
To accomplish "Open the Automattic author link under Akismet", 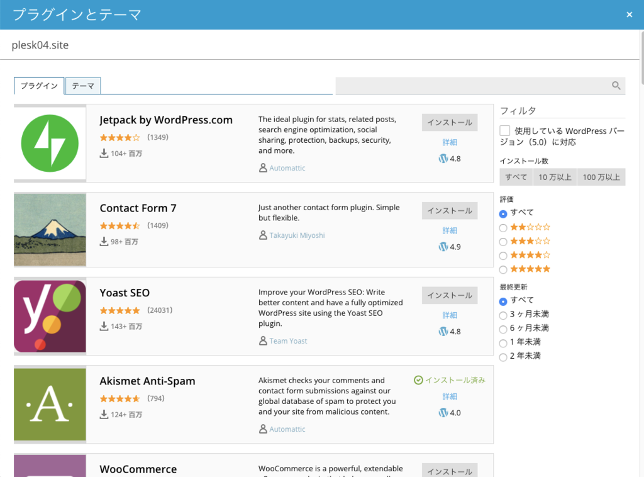I will coord(287,429).
